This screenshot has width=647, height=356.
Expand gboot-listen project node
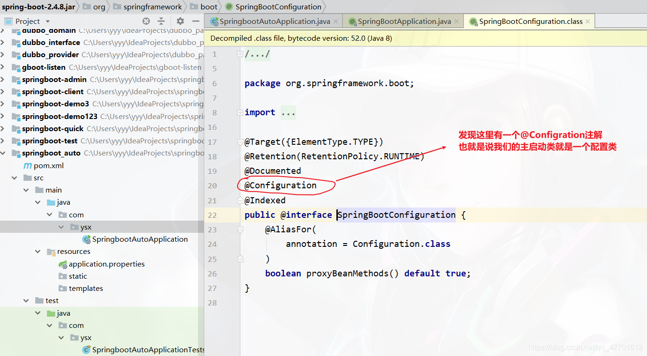3,67
